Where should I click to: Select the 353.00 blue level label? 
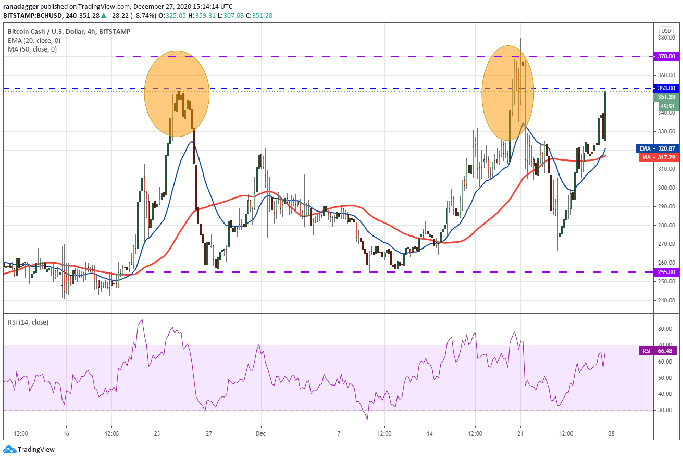(666, 88)
